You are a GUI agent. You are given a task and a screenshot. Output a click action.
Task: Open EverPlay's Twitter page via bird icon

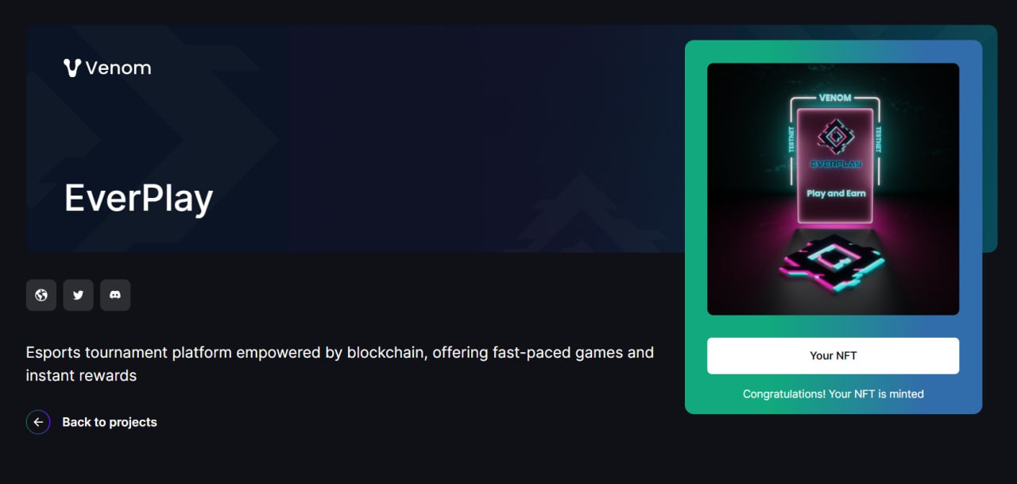[x=78, y=295]
